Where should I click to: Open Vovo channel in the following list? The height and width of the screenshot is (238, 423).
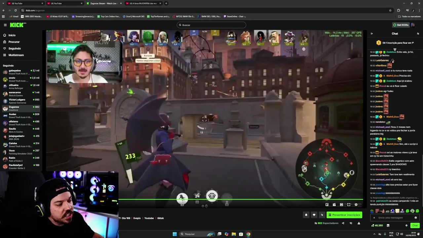[21, 152]
